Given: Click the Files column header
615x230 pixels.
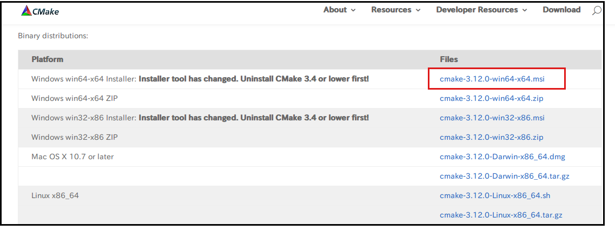Looking at the screenshot, I should 449,59.
